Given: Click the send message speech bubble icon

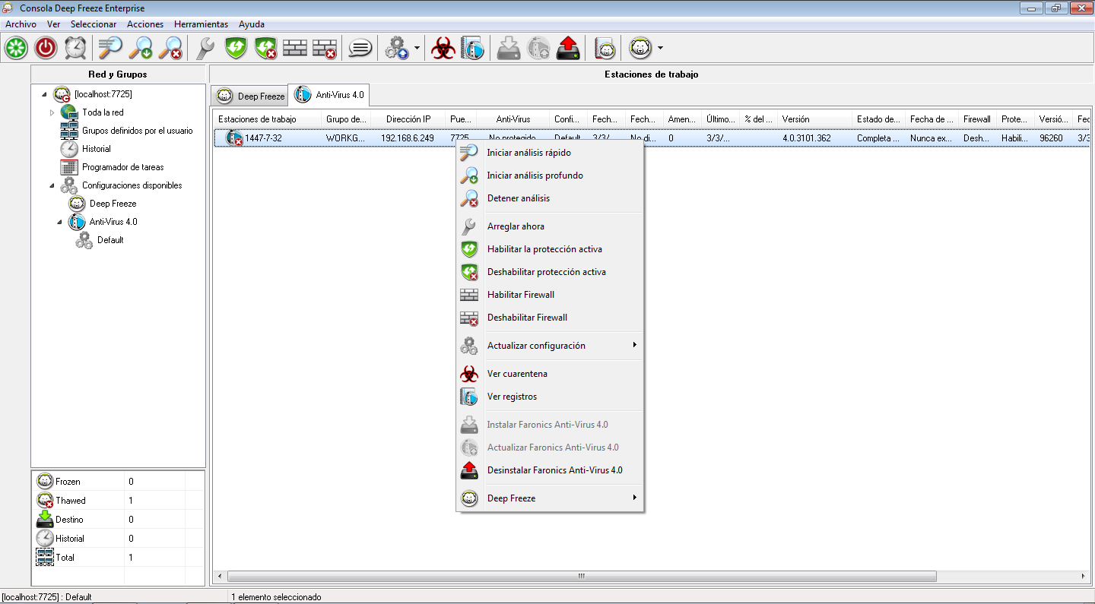Looking at the screenshot, I should coord(360,49).
